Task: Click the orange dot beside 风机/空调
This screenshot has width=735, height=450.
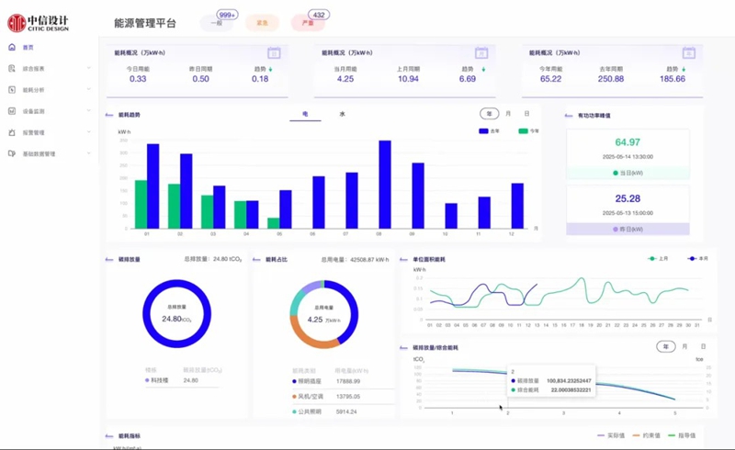Action: (294, 397)
